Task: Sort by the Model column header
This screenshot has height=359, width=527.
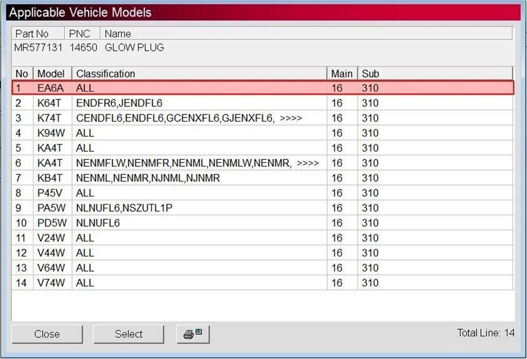Action: [x=51, y=74]
